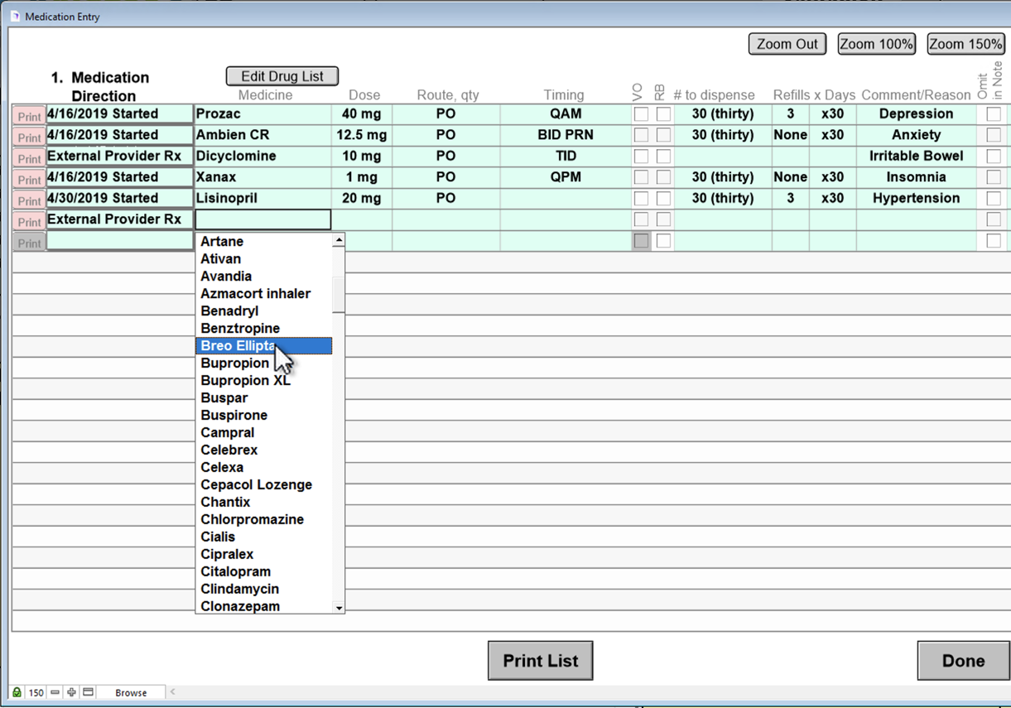This screenshot has height=708, width=1011.
Task: Click the minus zoom-out icon in status bar
Action: 55,692
